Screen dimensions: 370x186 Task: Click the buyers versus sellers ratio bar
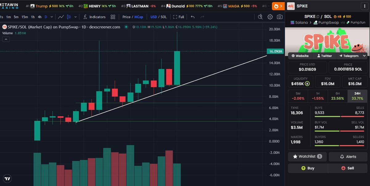point(339,145)
